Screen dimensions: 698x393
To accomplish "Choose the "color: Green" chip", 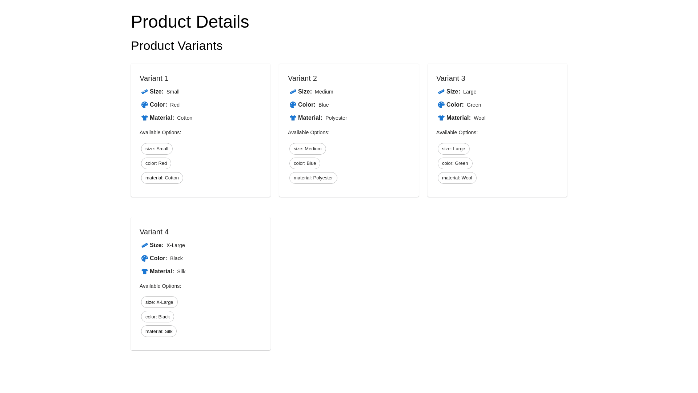I will click(455, 163).
